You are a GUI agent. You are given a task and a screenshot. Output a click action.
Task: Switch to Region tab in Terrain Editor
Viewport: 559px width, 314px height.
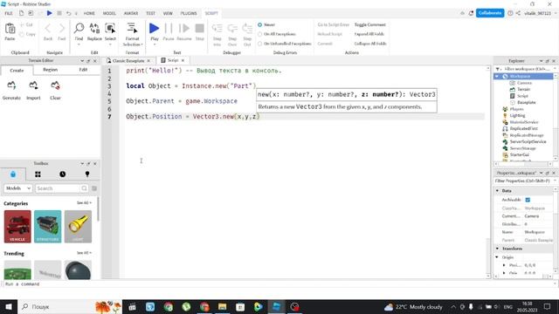pyautogui.click(x=51, y=70)
